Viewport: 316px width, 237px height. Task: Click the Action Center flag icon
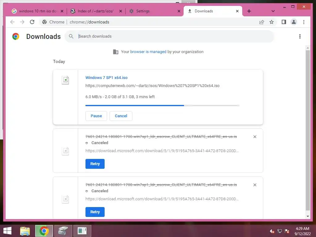tap(287, 231)
